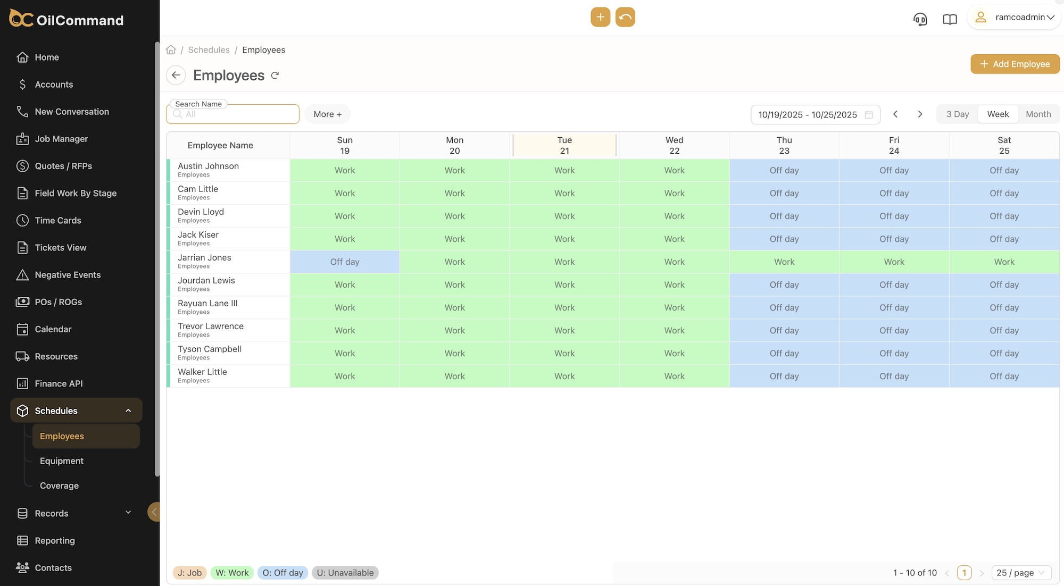1064x586 pixels.
Task: Go to Time Cards in sidebar
Action: [58, 220]
